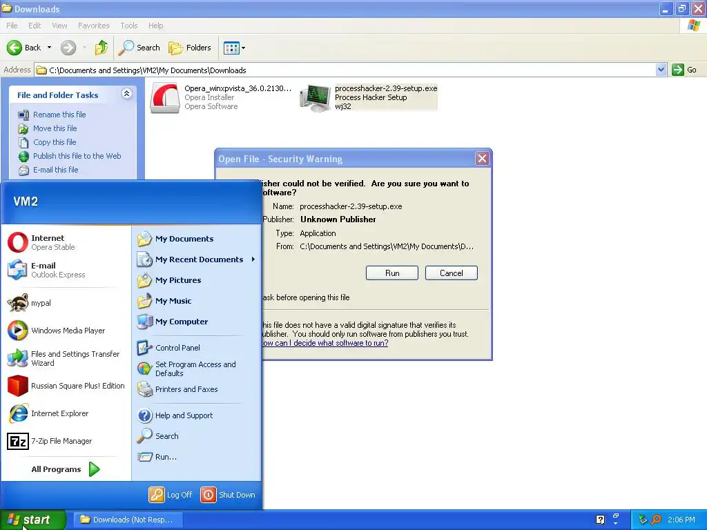Click the clock showing 2:06 PM
The width and height of the screenshot is (707, 530).
coord(681,520)
